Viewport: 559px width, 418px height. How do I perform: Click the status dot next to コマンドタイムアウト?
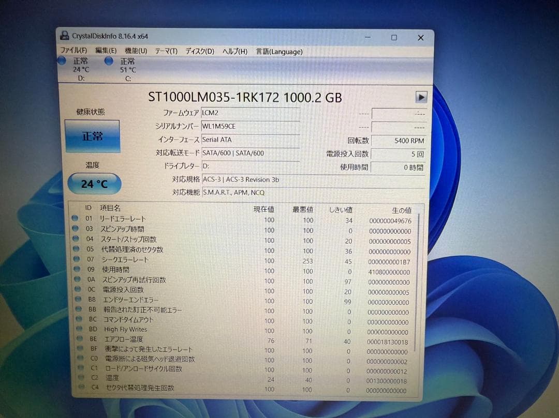pyautogui.click(x=79, y=319)
